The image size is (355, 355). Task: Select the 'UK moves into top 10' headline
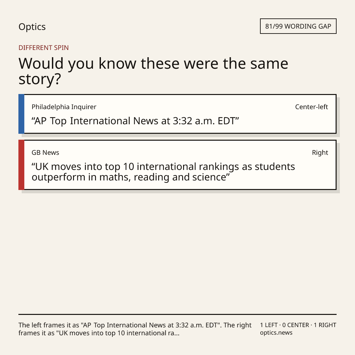pos(163,172)
